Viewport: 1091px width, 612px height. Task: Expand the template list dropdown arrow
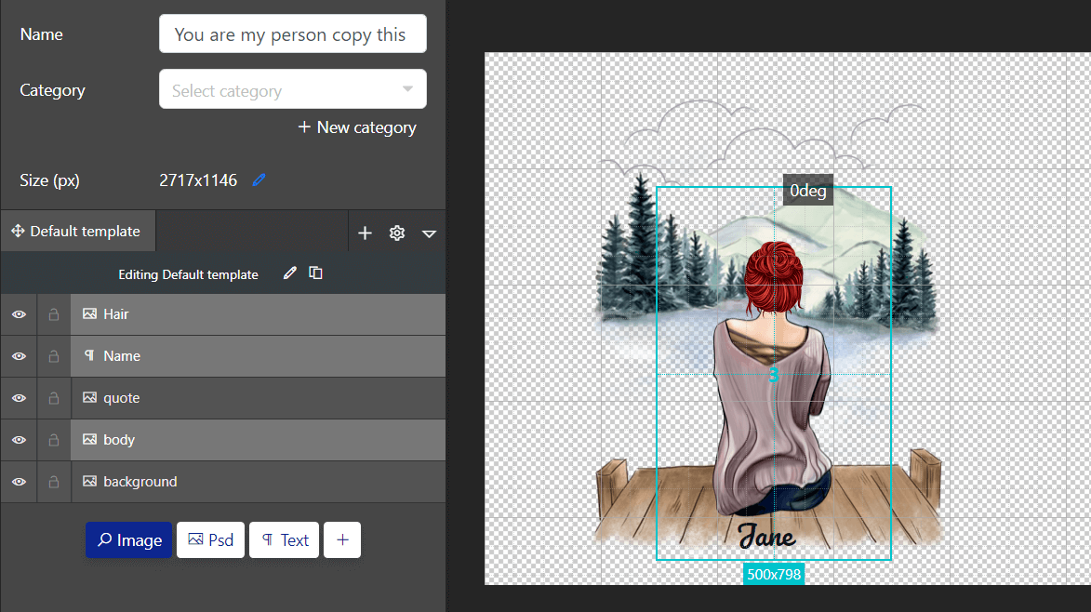tap(429, 233)
